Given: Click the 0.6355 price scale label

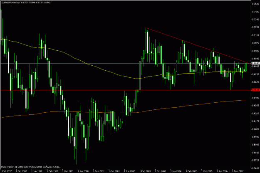Looking at the screenshot, I should tap(255, 106).
